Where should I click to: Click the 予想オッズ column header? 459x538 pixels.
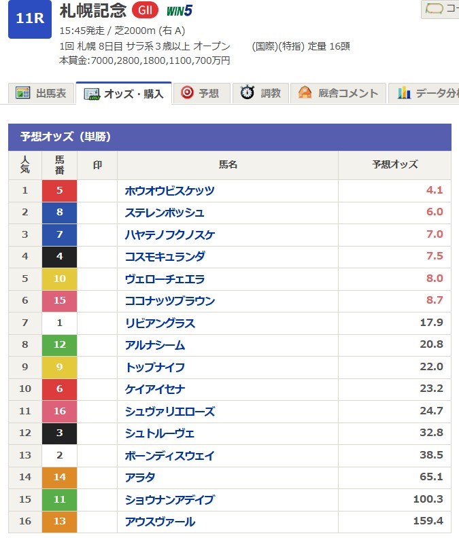pyautogui.click(x=394, y=165)
